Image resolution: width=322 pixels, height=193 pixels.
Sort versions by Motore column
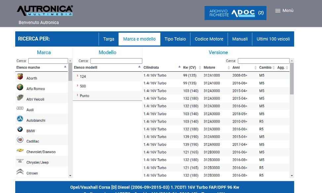click(217, 67)
